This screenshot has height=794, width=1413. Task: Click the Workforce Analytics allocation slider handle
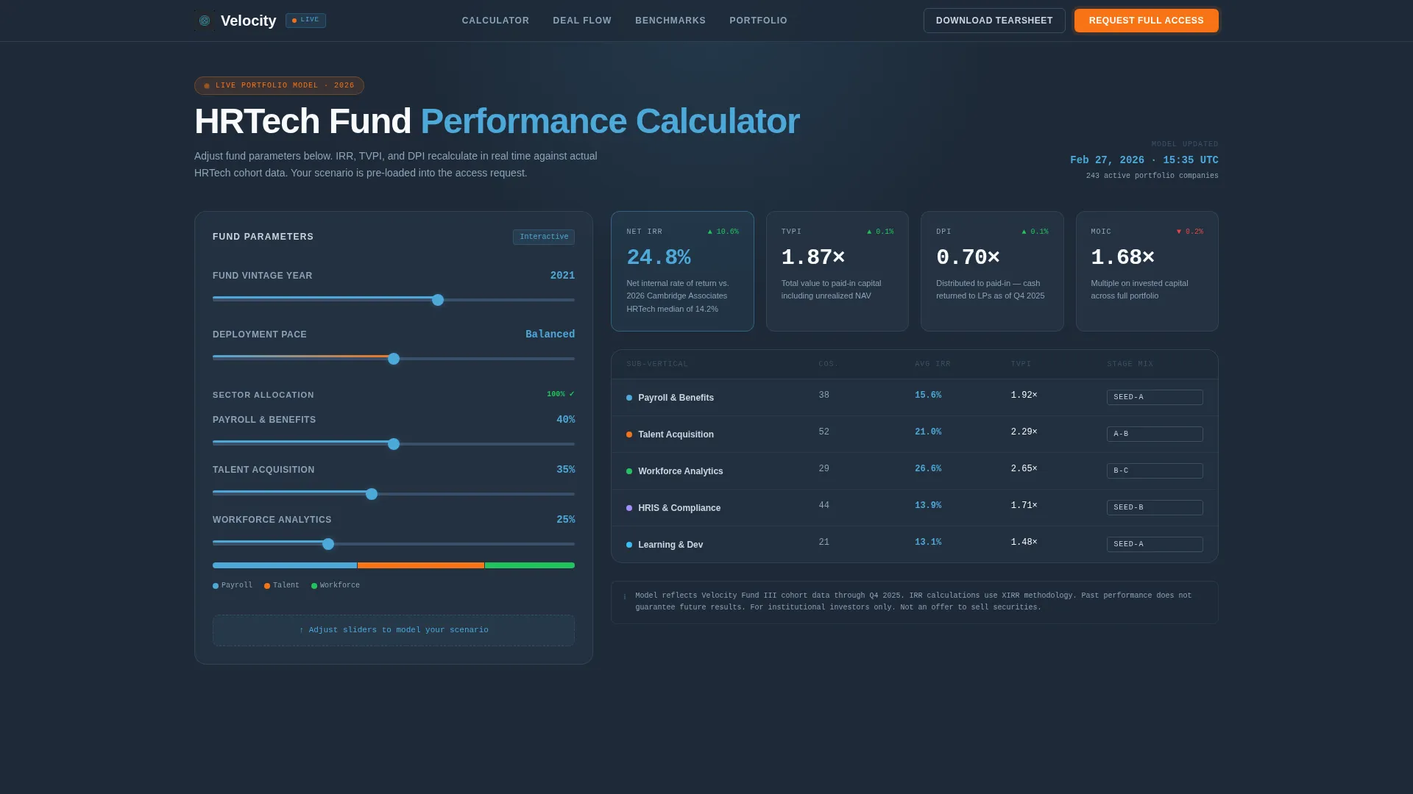point(328,544)
